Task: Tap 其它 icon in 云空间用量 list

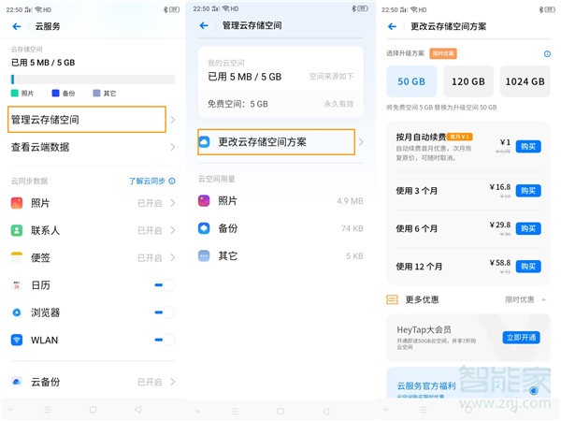Action: coord(204,256)
